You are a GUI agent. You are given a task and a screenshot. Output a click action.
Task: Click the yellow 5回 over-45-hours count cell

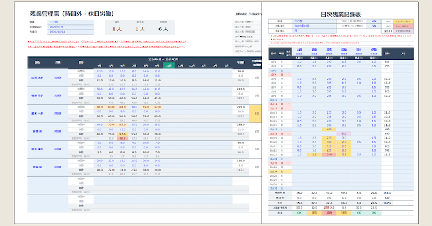(x=256, y=114)
